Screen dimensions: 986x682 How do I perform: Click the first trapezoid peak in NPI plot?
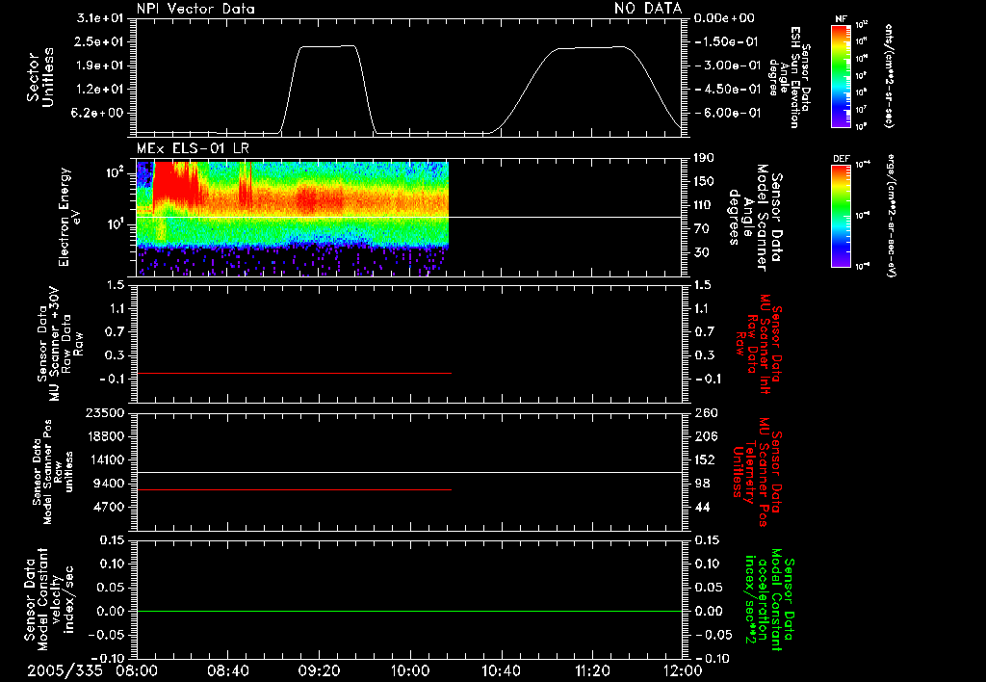[327, 46]
